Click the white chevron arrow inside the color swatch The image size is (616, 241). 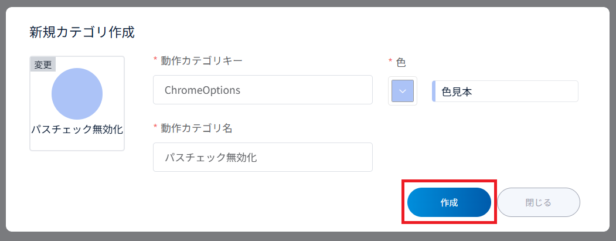402,91
